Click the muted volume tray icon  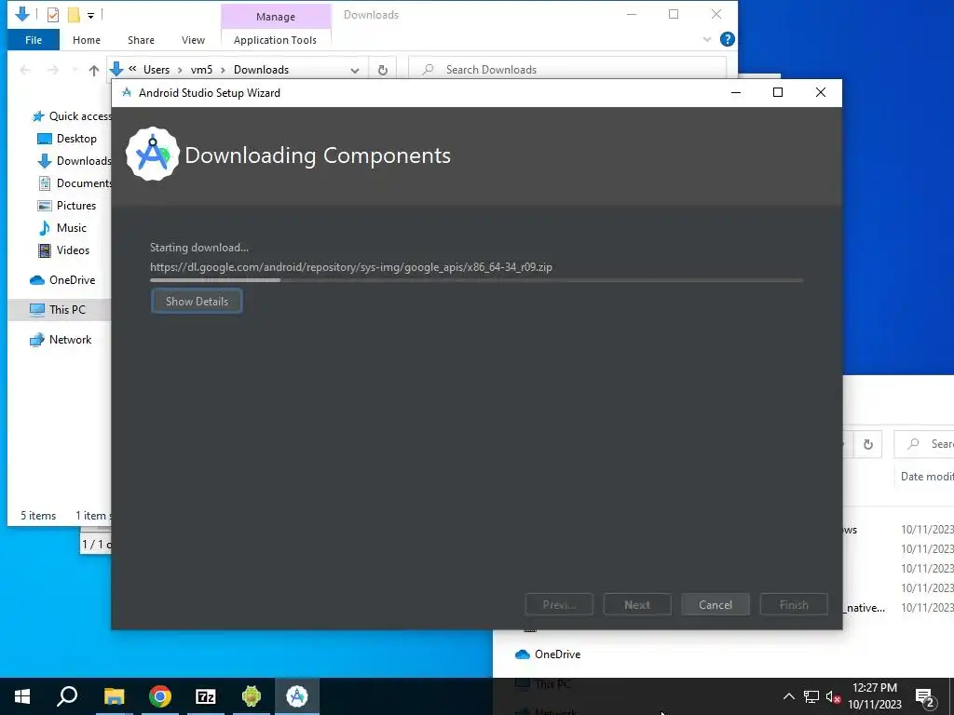[833, 696]
